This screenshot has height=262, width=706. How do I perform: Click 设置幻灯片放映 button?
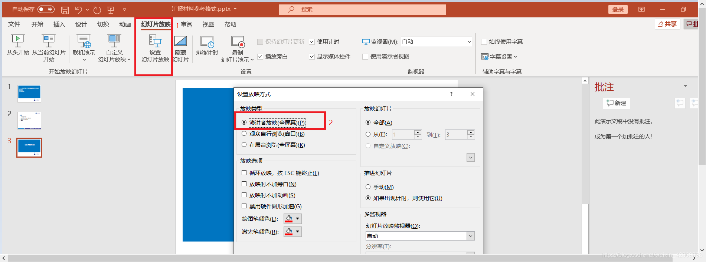tap(155, 48)
